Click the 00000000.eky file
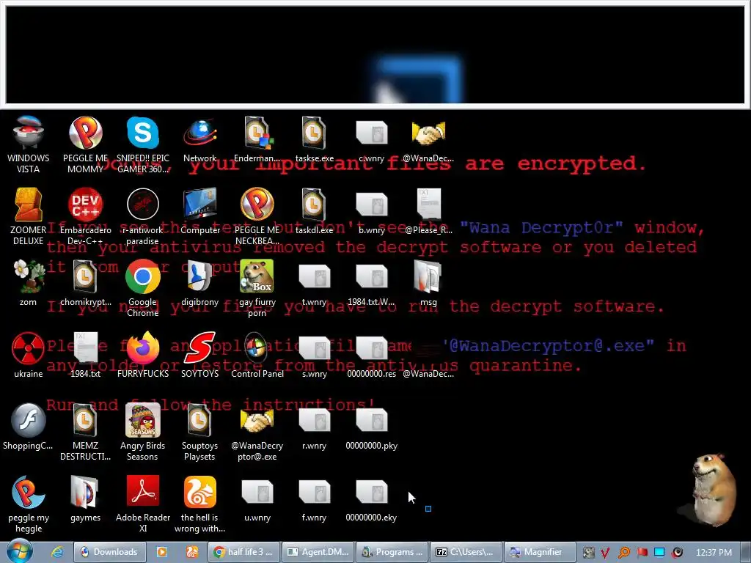The width and height of the screenshot is (751, 563). [x=372, y=498]
